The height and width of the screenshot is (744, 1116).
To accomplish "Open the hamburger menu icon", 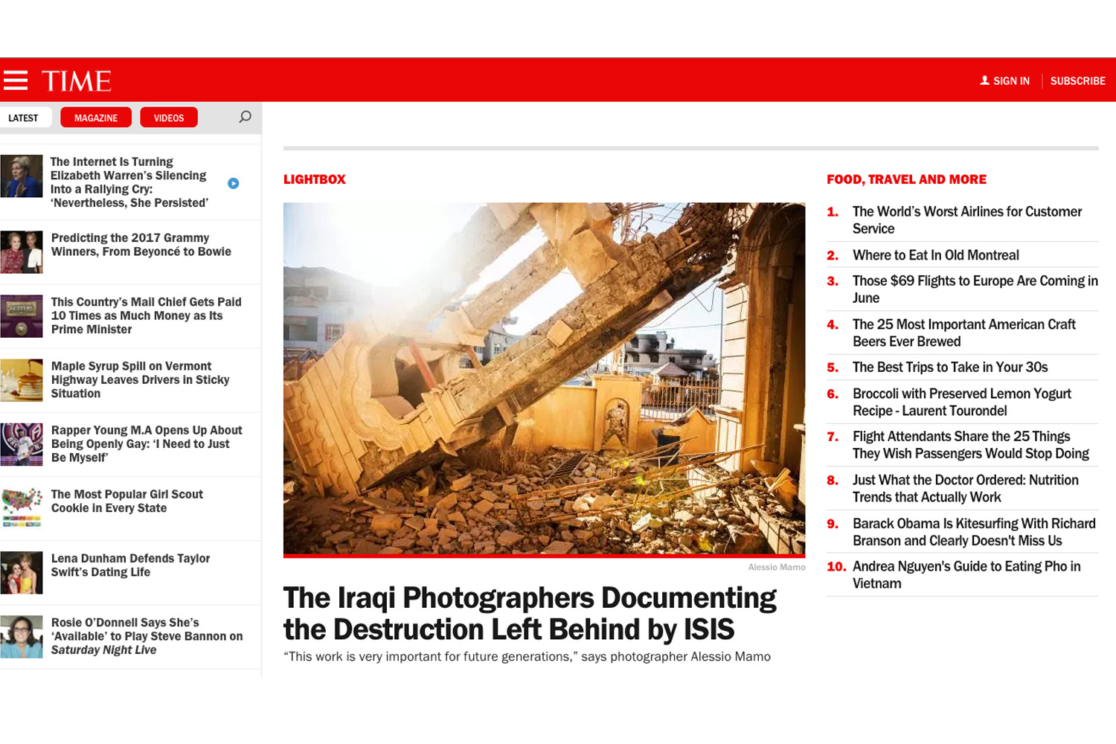I will tap(15, 80).
